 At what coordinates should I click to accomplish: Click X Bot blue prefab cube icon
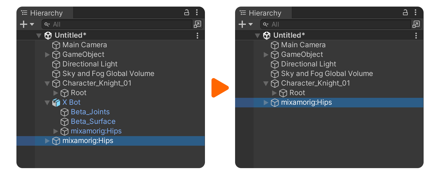point(56,103)
